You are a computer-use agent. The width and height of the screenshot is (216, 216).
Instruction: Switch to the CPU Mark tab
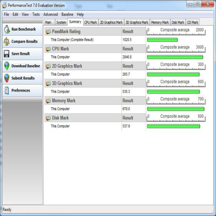point(91,22)
